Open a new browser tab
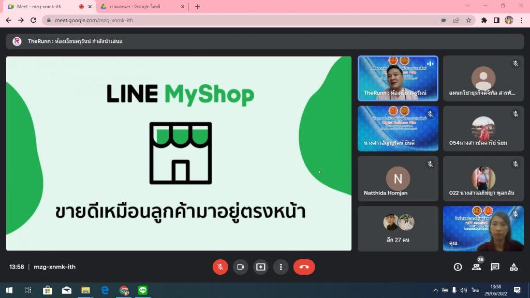This screenshot has width=530, height=298. click(197, 6)
